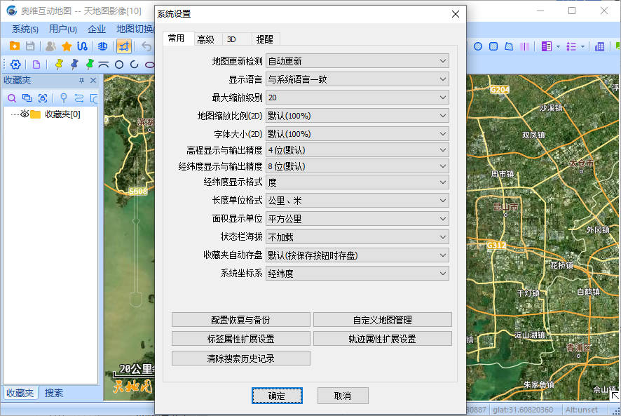Switch to the 搜索 tab at panel bottom
Screen dimensions: 621x416
[x=54, y=393]
